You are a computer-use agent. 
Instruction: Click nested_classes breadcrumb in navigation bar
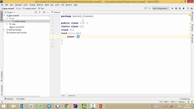29,8
